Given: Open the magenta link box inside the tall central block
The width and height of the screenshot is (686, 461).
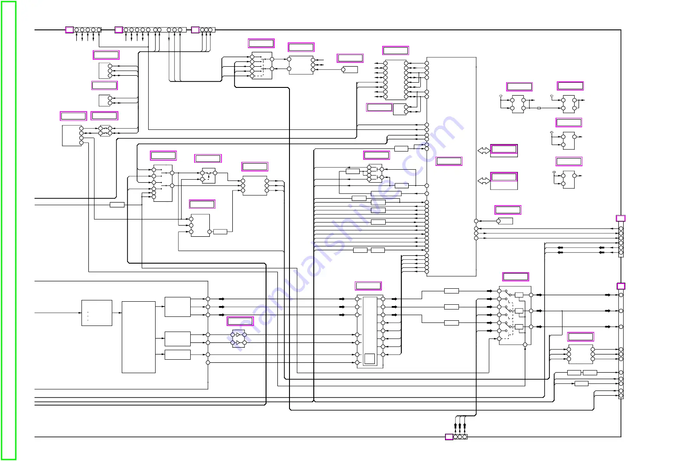Looking at the screenshot, I should 449,161.
